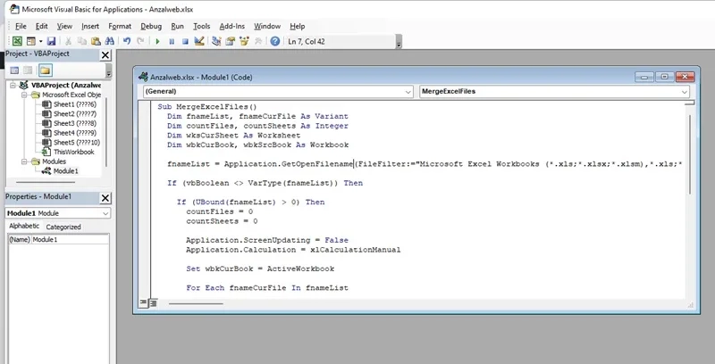This screenshot has height=364, width=715.
Task: Switch to the Categorized properties tab
Action: pos(63,227)
